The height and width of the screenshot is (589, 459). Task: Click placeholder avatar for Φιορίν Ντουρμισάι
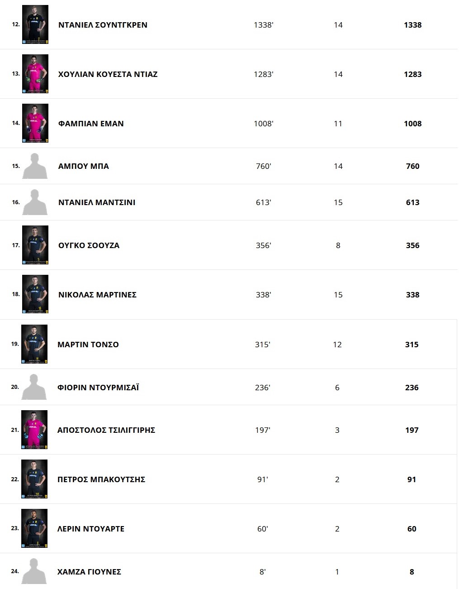pos(34,387)
